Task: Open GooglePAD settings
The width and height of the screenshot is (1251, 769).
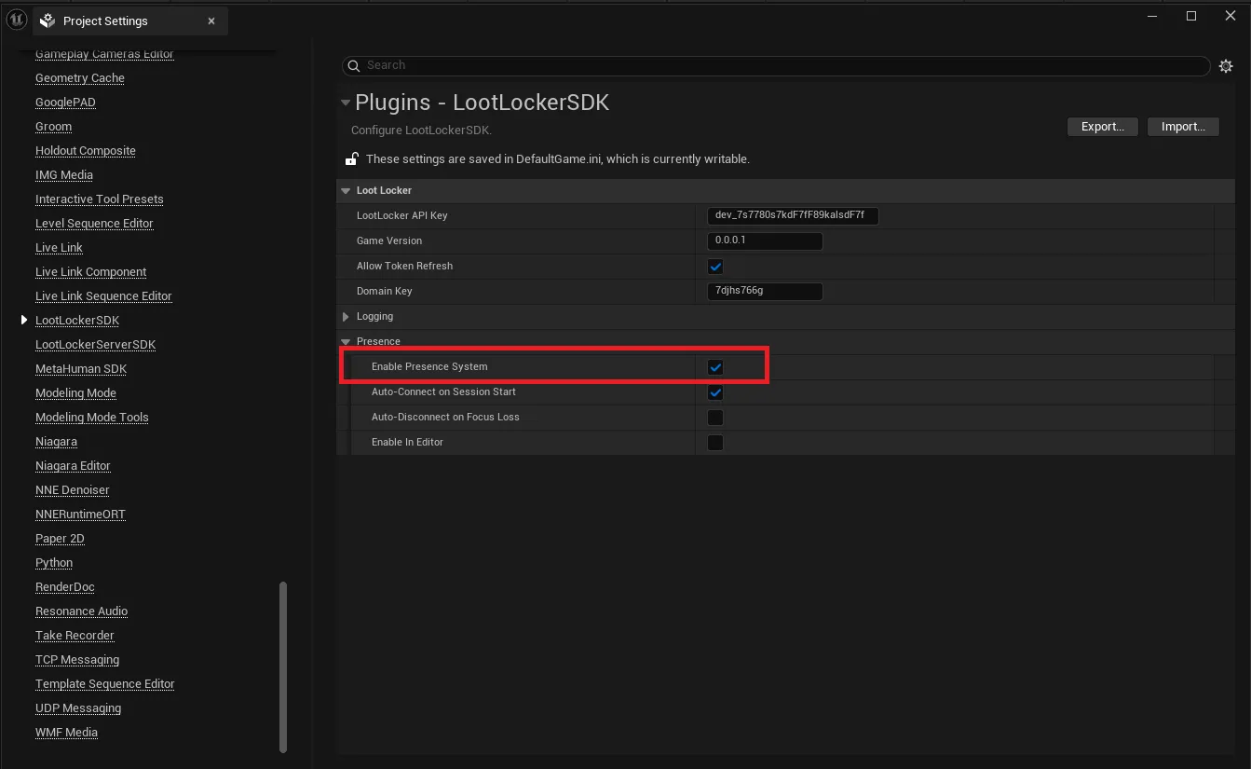Action: click(65, 103)
